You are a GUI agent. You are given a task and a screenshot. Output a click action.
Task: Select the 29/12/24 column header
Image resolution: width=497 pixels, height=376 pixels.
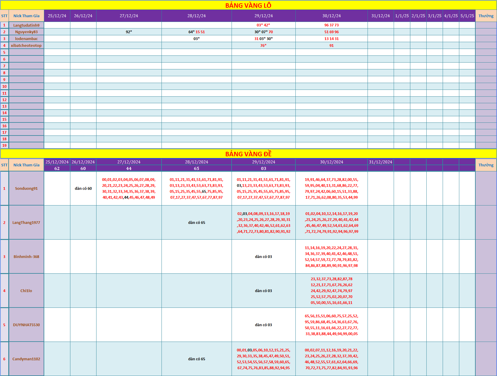click(264, 16)
